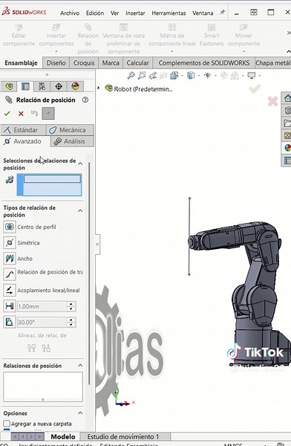This screenshot has height=446, width=291.
Task: Open the Archivo menu
Action: [x=70, y=13]
